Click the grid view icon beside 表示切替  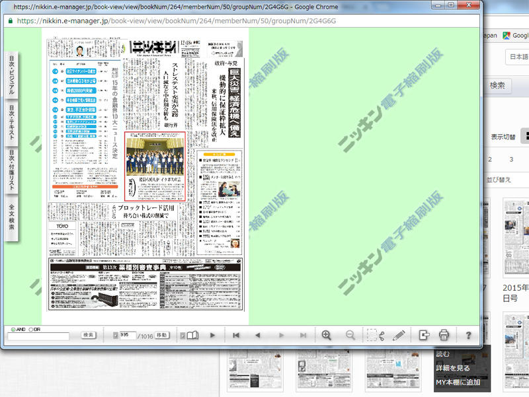(x=525, y=136)
